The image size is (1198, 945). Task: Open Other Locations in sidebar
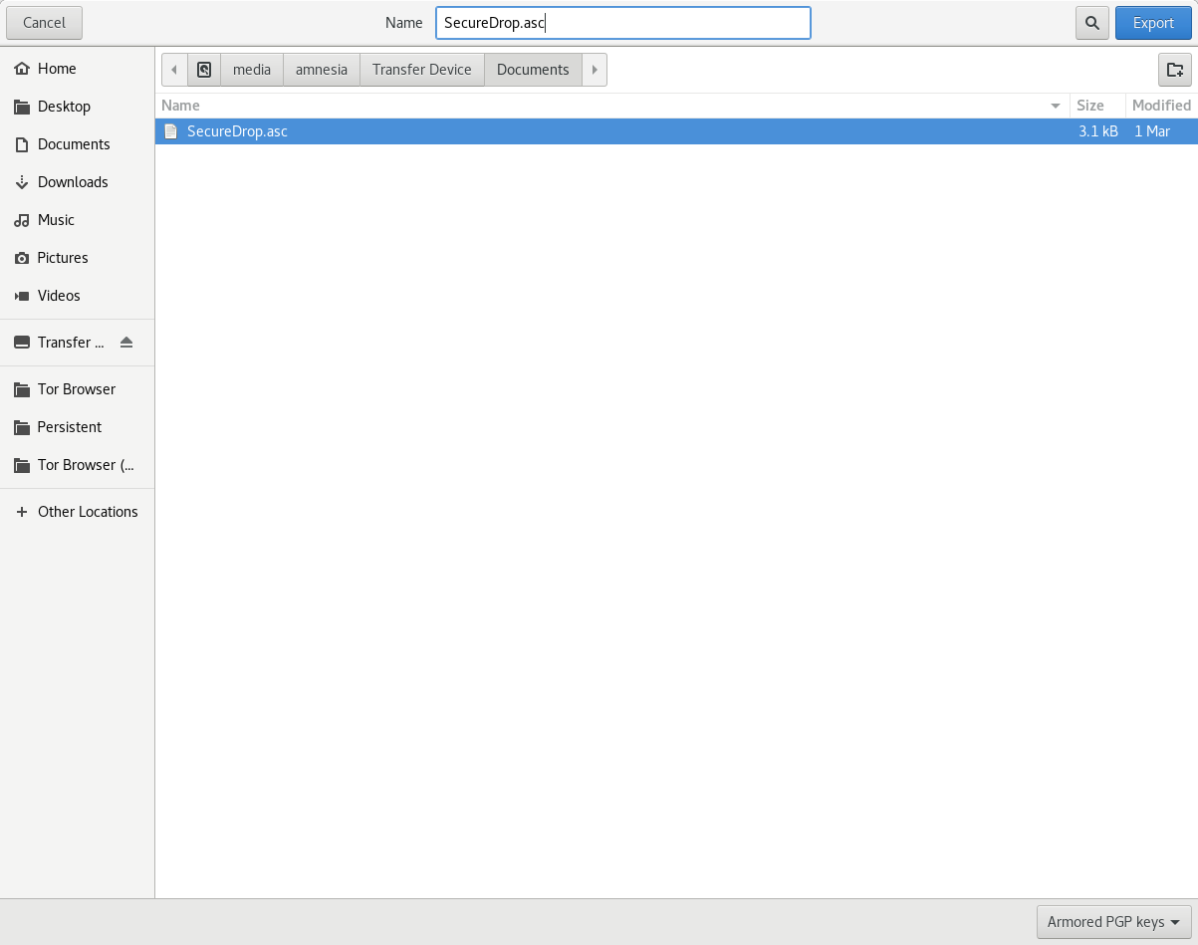[x=77, y=512]
